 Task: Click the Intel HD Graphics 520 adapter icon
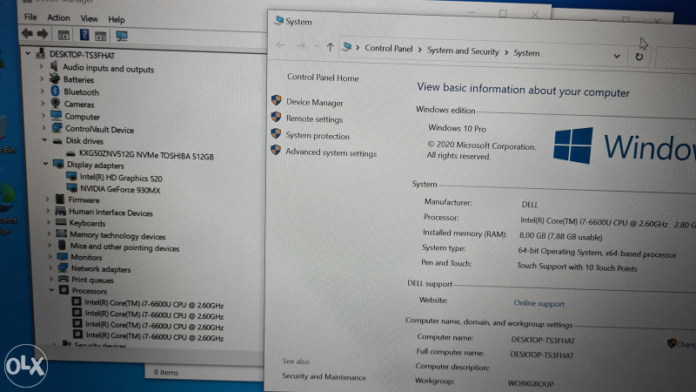coord(71,177)
